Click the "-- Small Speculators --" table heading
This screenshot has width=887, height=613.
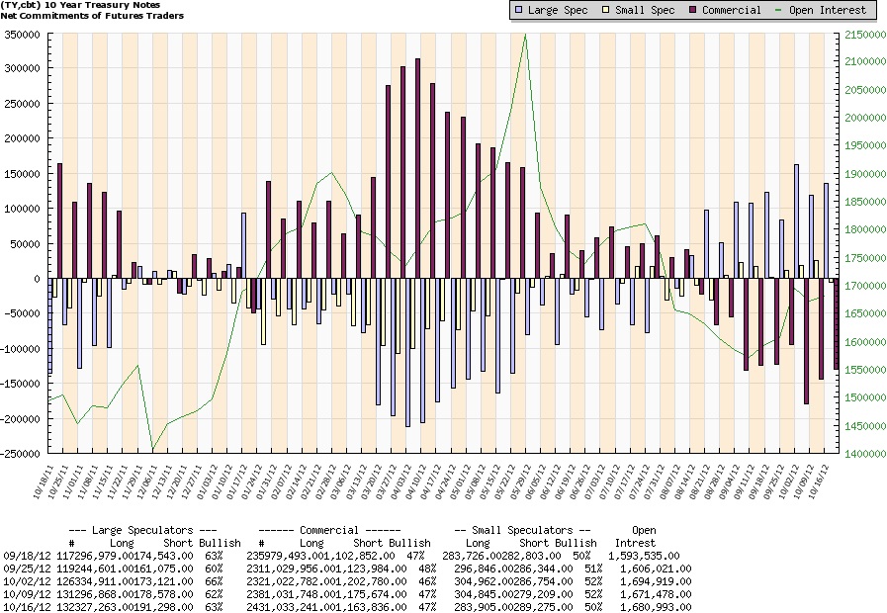coord(522,530)
